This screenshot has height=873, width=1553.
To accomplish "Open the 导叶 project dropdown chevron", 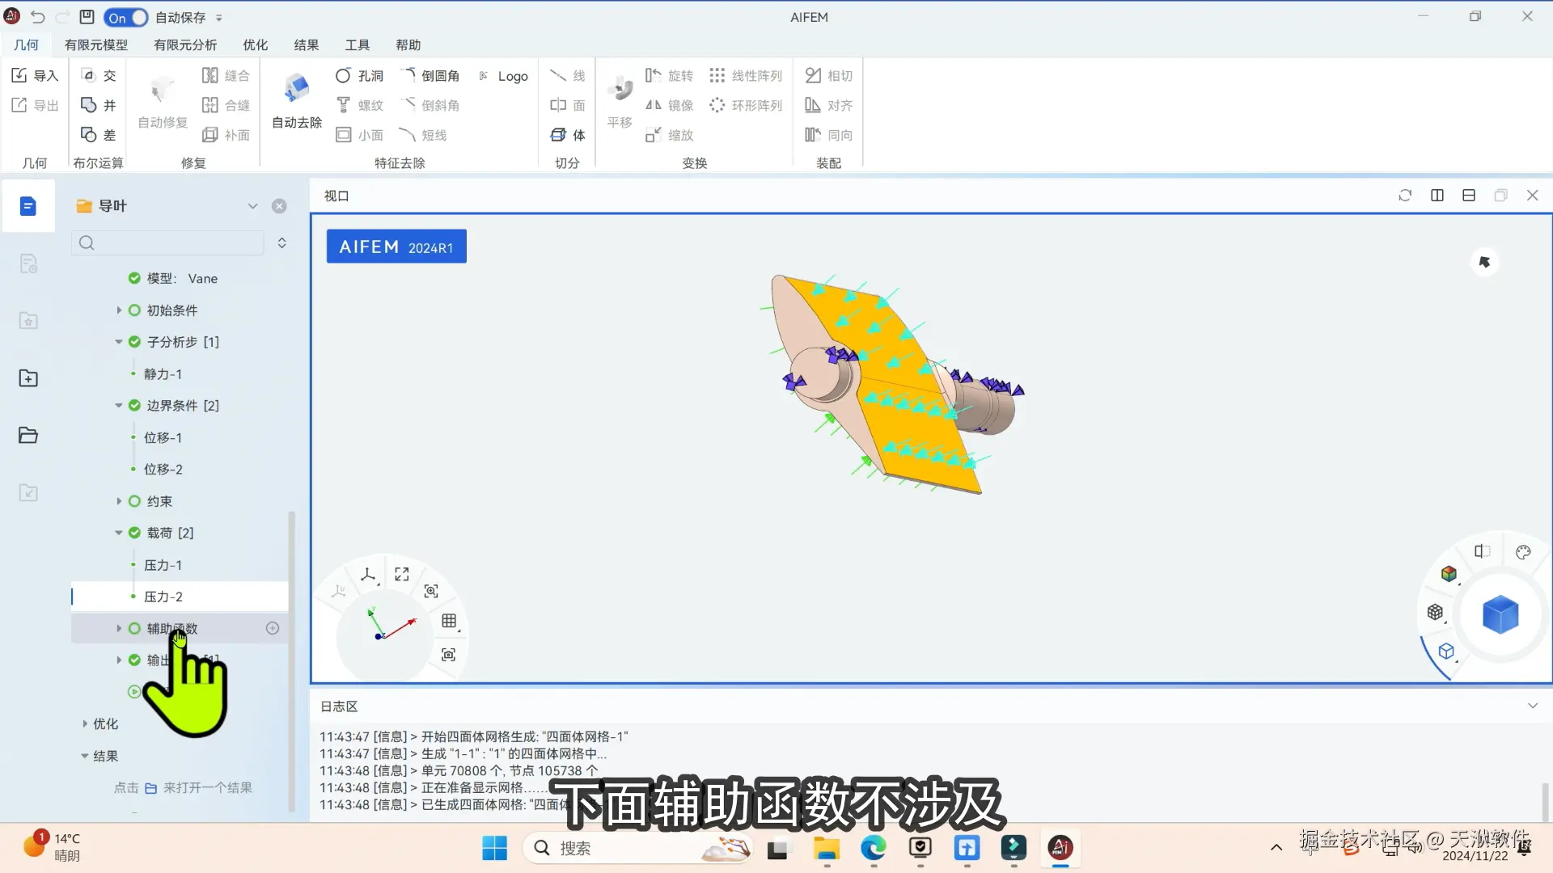I will pos(252,206).
